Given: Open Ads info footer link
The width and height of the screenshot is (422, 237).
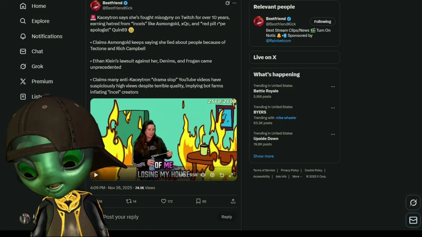Looking at the screenshot, I should tap(281, 177).
